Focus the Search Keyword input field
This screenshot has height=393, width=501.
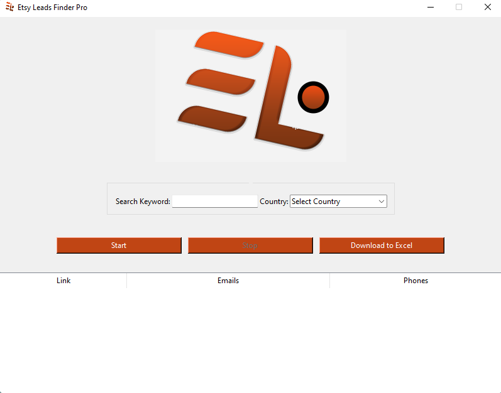[215, 202]
